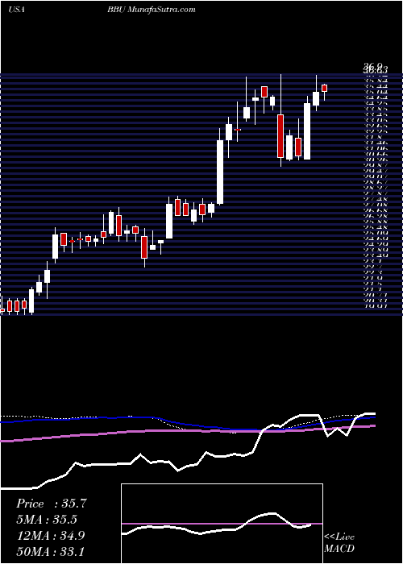403x564 pixels.
Task: Click the magenta signal line in MACD inset
Action: click(x=222, y=524)
